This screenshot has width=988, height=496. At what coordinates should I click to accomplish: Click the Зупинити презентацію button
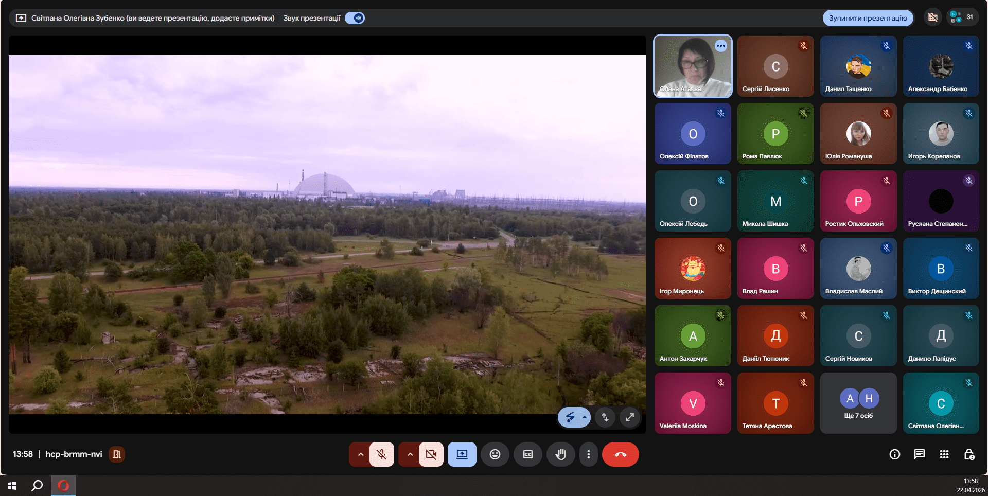(x=868, y=18)
